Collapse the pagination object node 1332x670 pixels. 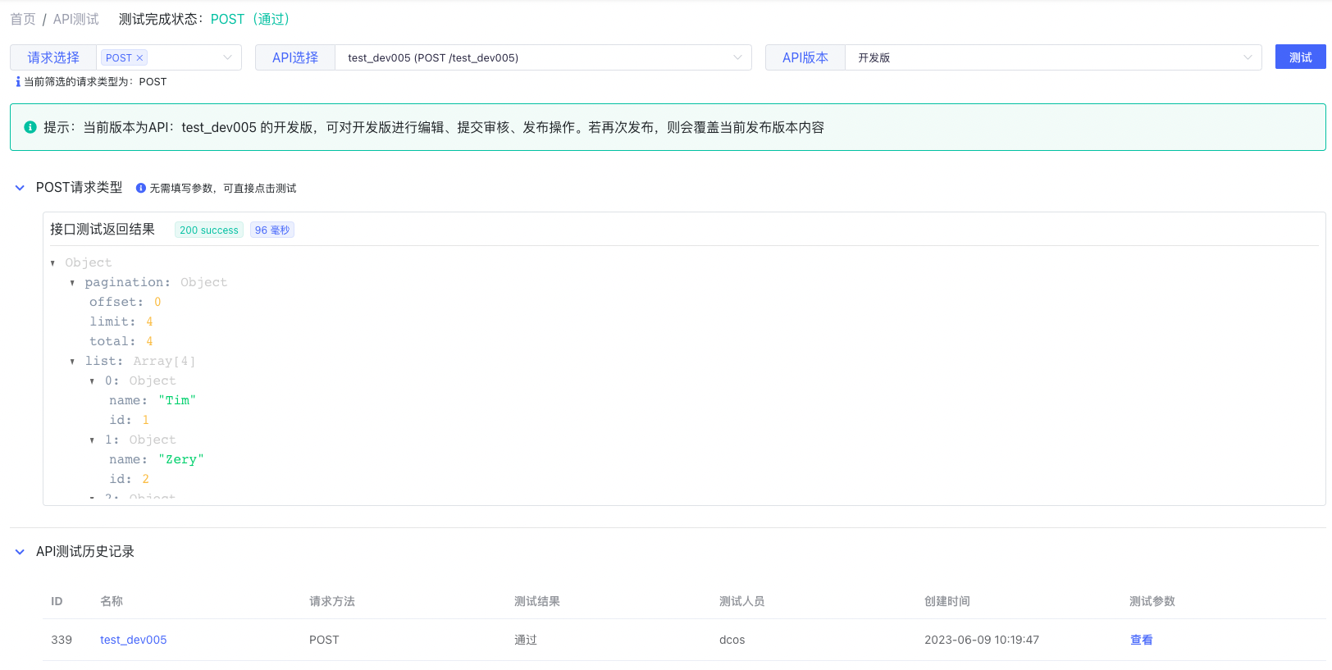(x=72, y=283)
